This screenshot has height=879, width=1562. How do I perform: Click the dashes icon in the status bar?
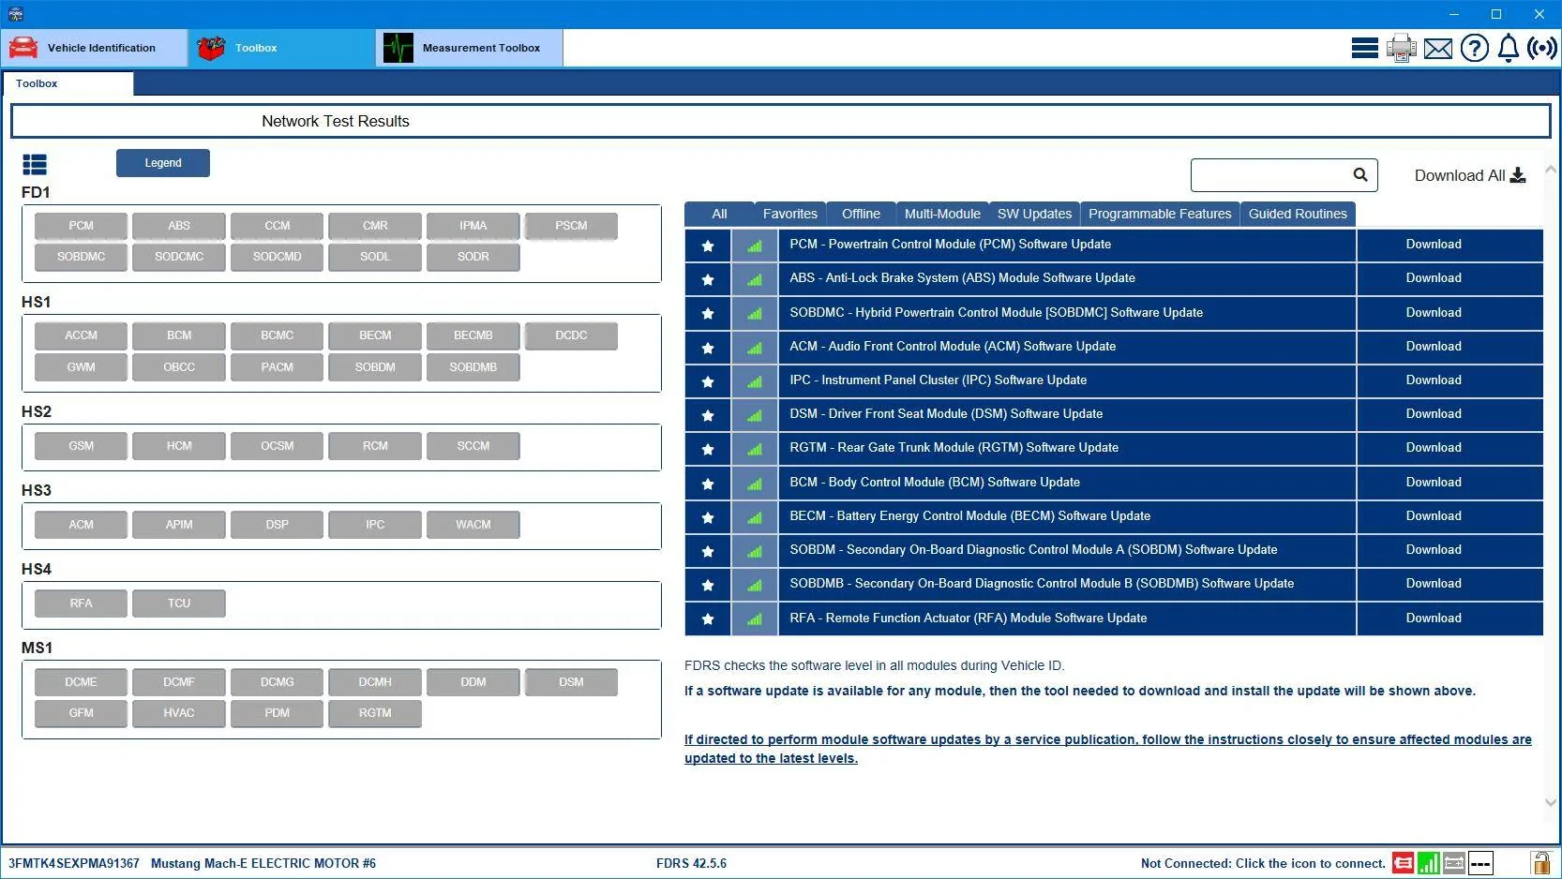tap(1480, 863)
